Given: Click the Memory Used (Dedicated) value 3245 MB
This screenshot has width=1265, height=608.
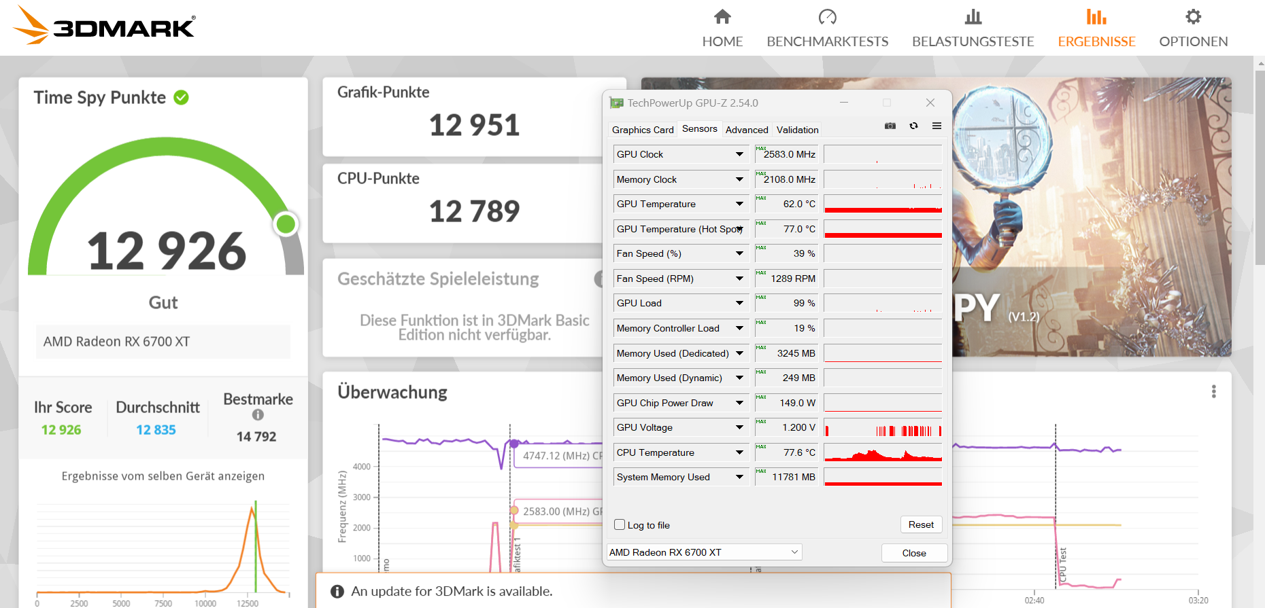Looking at the screenshot, I should 796,353.
